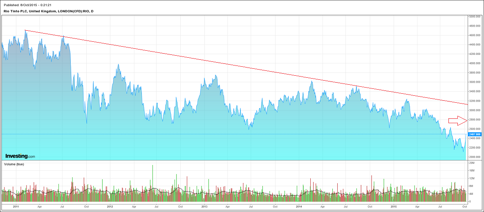Click the 2013 label on time axis
Screen dimensions: 484x212
204,207
